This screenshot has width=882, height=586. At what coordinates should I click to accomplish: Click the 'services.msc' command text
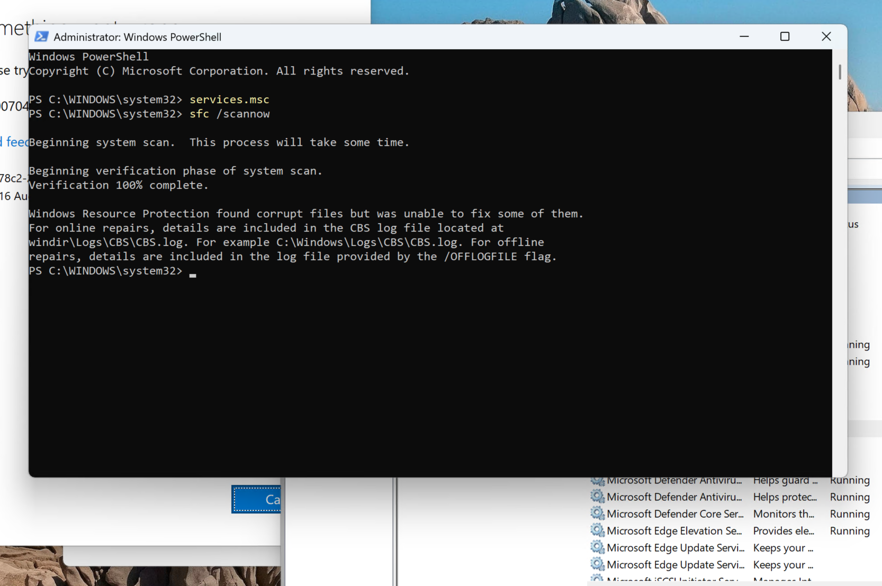[x=229, y=99]
